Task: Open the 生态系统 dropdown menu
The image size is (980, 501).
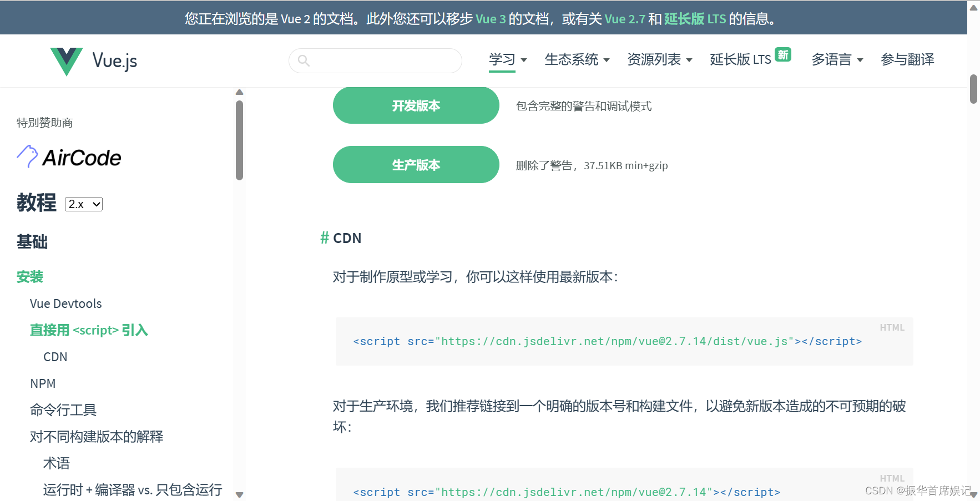Action: tap(577, 59)
